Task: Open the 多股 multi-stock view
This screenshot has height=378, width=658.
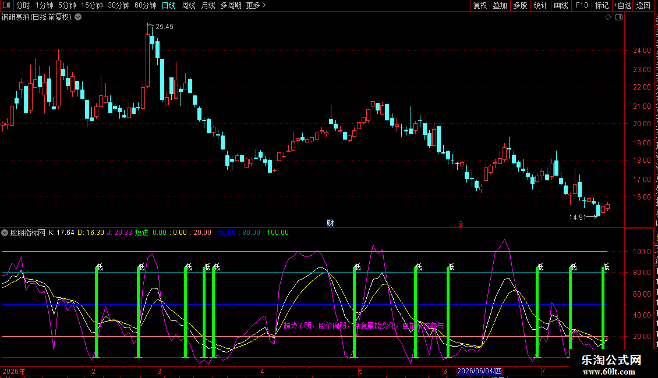Action: click(x=520, y=5)
